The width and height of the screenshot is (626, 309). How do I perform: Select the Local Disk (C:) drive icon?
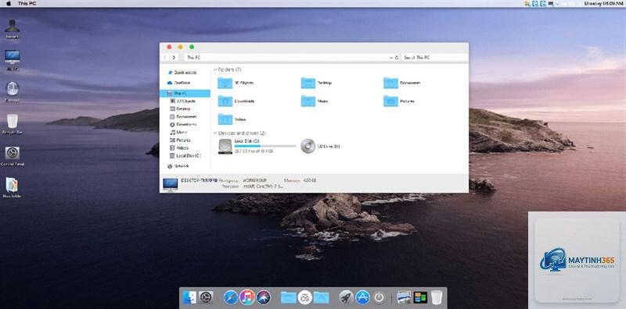click(x=225, y=147)
